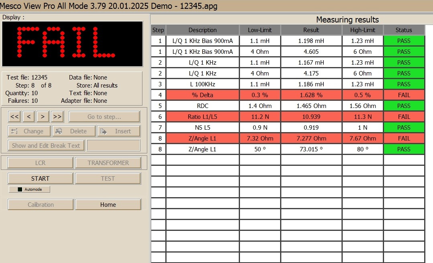Jump to the first step with << button

tap(14, 116)
